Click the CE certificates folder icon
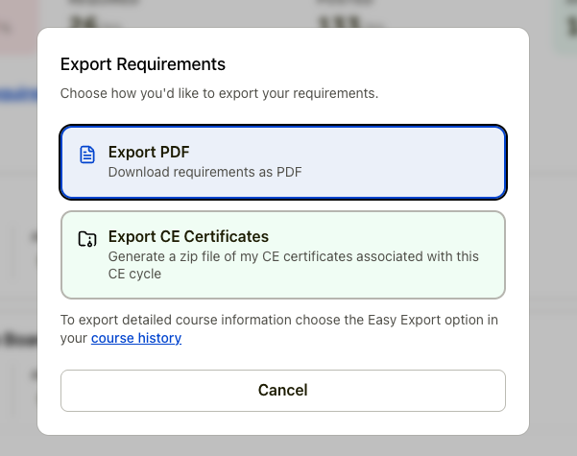577x456 pixels. 87,239
